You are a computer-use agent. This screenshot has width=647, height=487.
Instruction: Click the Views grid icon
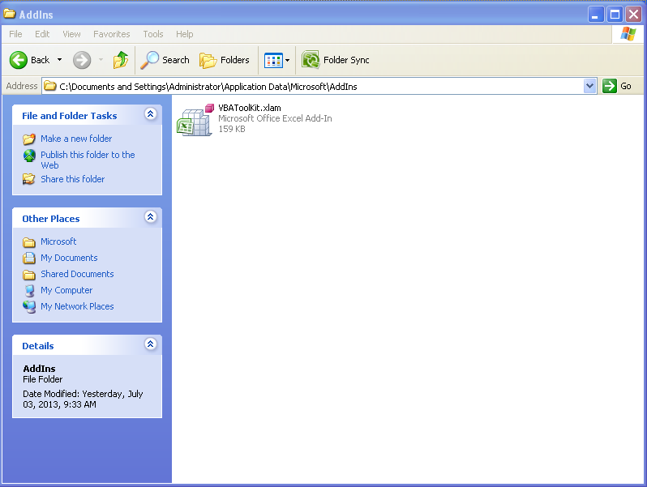point(273,60)
